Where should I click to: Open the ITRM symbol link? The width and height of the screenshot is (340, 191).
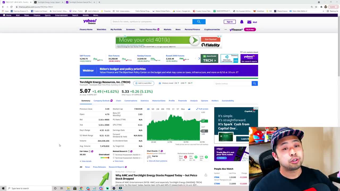[217, 177]
